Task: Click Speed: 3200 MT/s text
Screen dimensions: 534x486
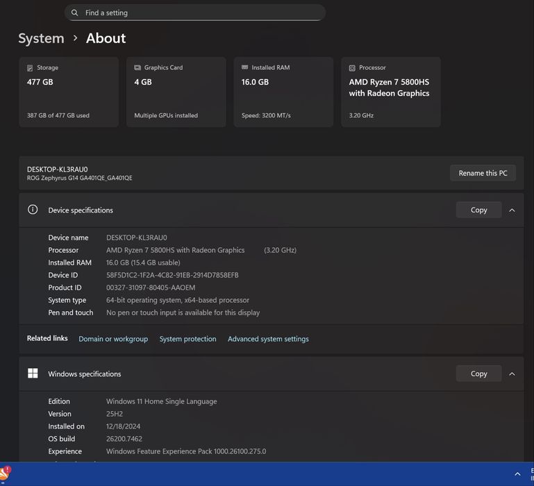Action: (x=266, y=115)
